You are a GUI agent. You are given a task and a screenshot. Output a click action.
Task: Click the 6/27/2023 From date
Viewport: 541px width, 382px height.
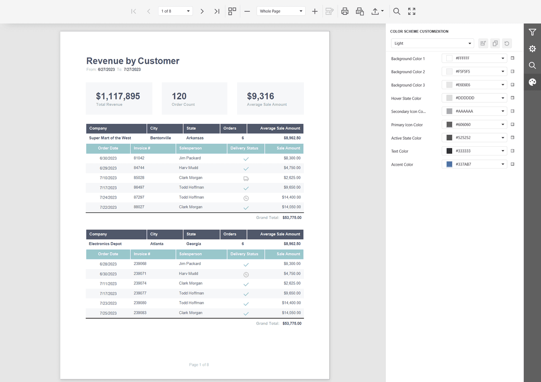pos(107,69)
